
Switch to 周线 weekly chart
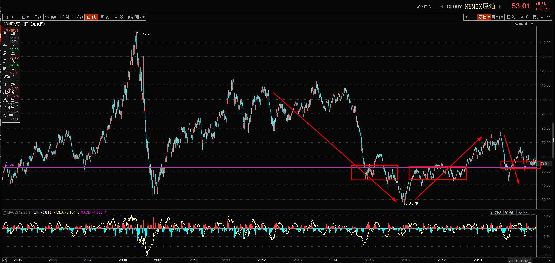105,17
